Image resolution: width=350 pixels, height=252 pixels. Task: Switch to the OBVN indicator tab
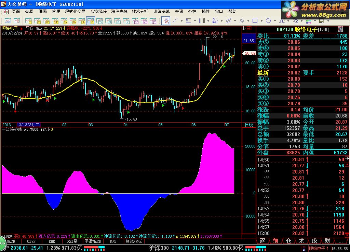[x=31, y=241]
